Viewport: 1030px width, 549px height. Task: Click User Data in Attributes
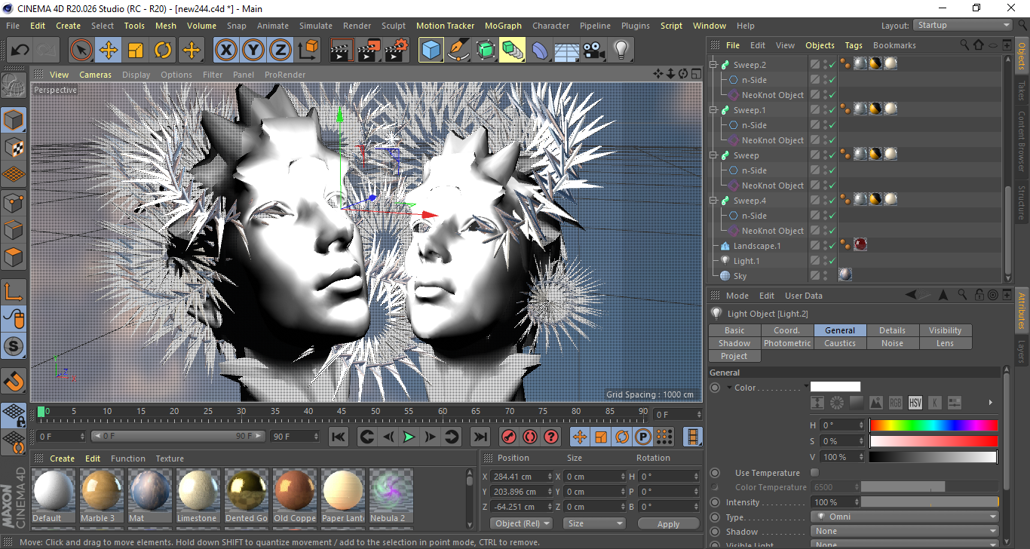click(x=804, y=296)
